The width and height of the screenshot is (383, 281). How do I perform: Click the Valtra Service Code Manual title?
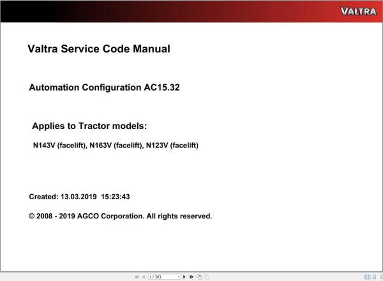point(99,49)
